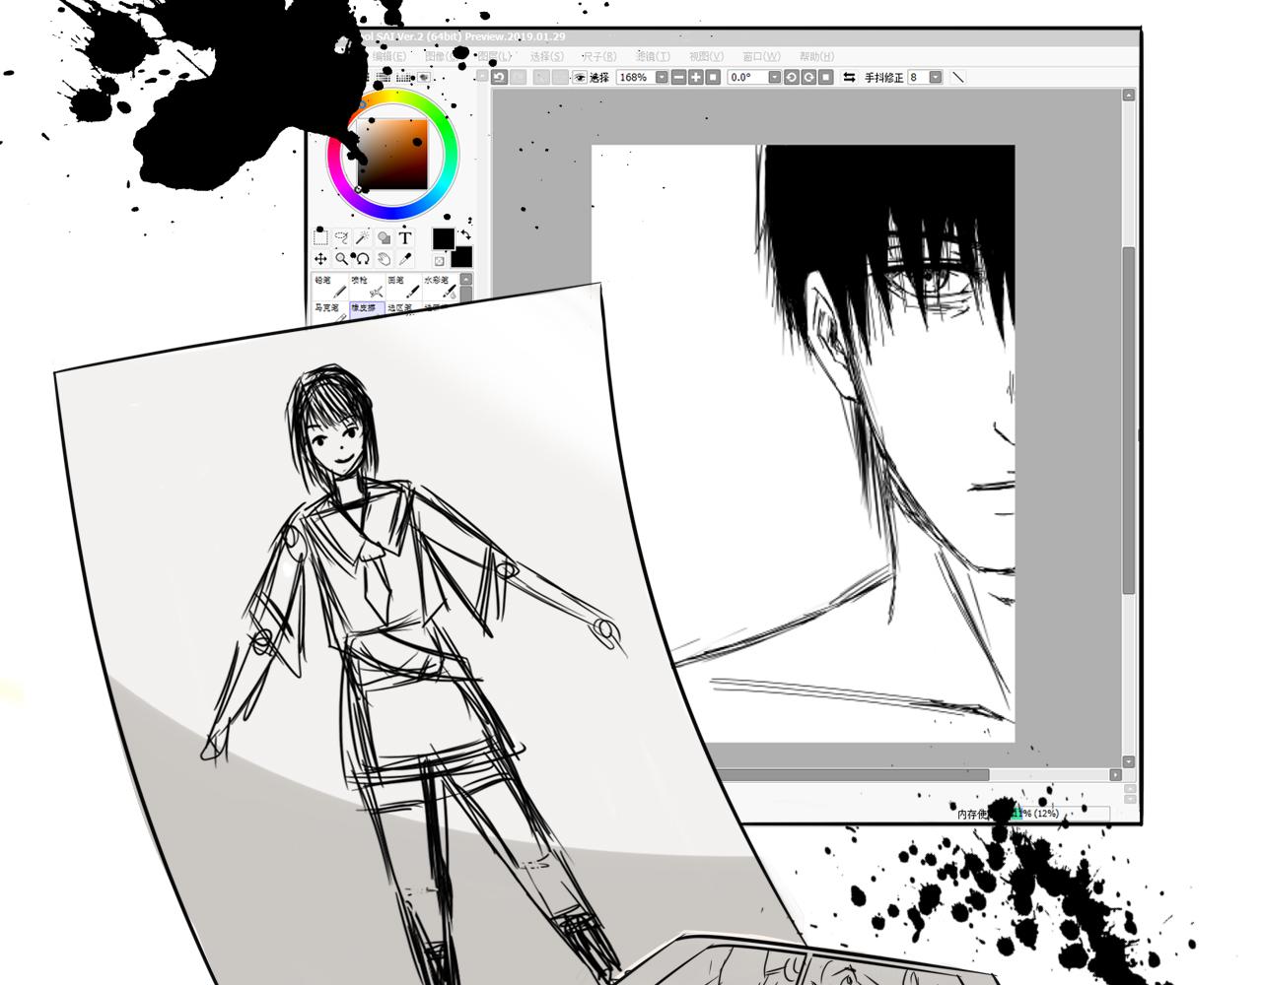Select the magic wand tool

362,237
